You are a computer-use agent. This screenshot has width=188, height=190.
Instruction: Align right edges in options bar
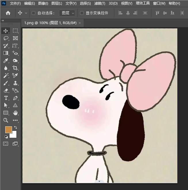(x=135, y=13)
